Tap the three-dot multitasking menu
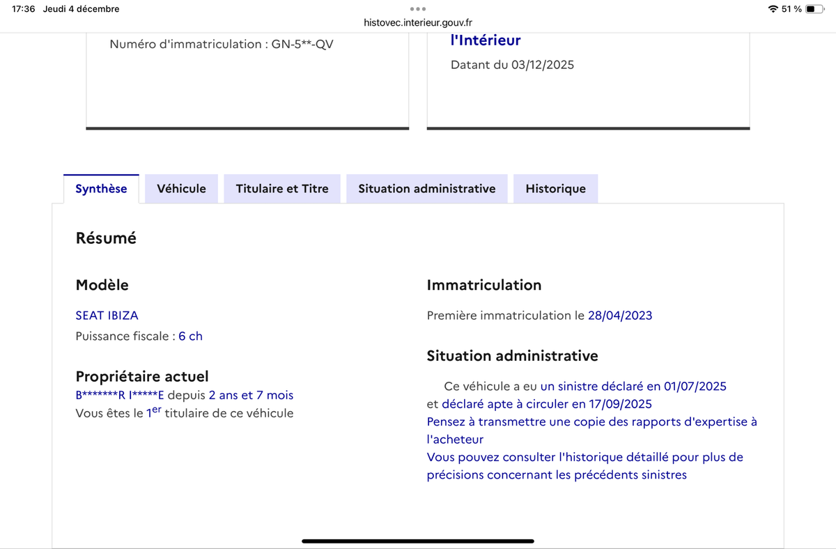 point(418,9)
